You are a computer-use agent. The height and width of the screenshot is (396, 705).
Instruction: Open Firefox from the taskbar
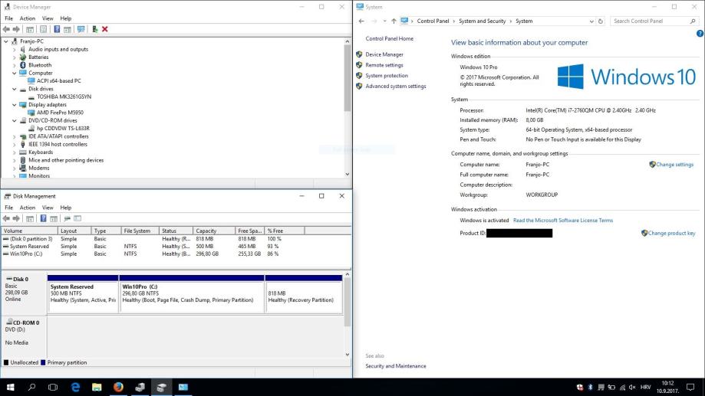[x=118, y=387]
